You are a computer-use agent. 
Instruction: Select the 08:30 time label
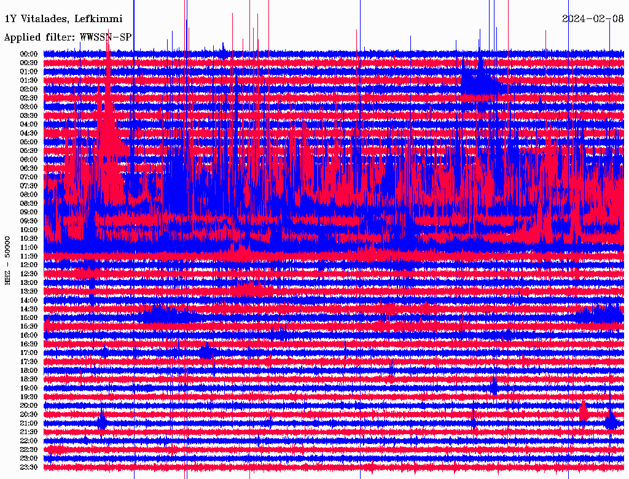(29, 203)
